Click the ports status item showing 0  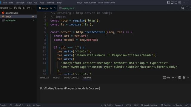coord(28,105)
